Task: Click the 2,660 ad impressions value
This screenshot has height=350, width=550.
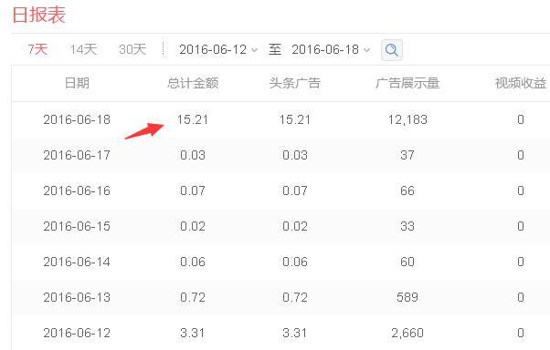Action: 407,333
